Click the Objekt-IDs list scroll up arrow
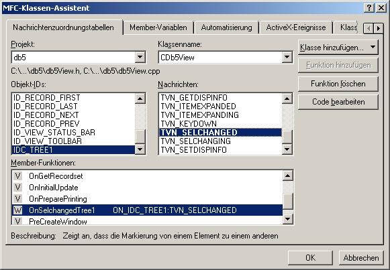Image resolution: width=390 pixels, height=270 pixels. coord(140,98)
